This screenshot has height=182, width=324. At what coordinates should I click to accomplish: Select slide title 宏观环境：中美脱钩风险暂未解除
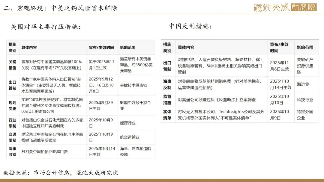point(60,8)
